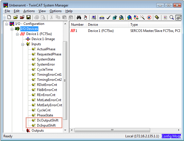The height and width of the screenshot is (141, 184).
Task: Select the DcOutputShift variable
Action: [48, 120]
